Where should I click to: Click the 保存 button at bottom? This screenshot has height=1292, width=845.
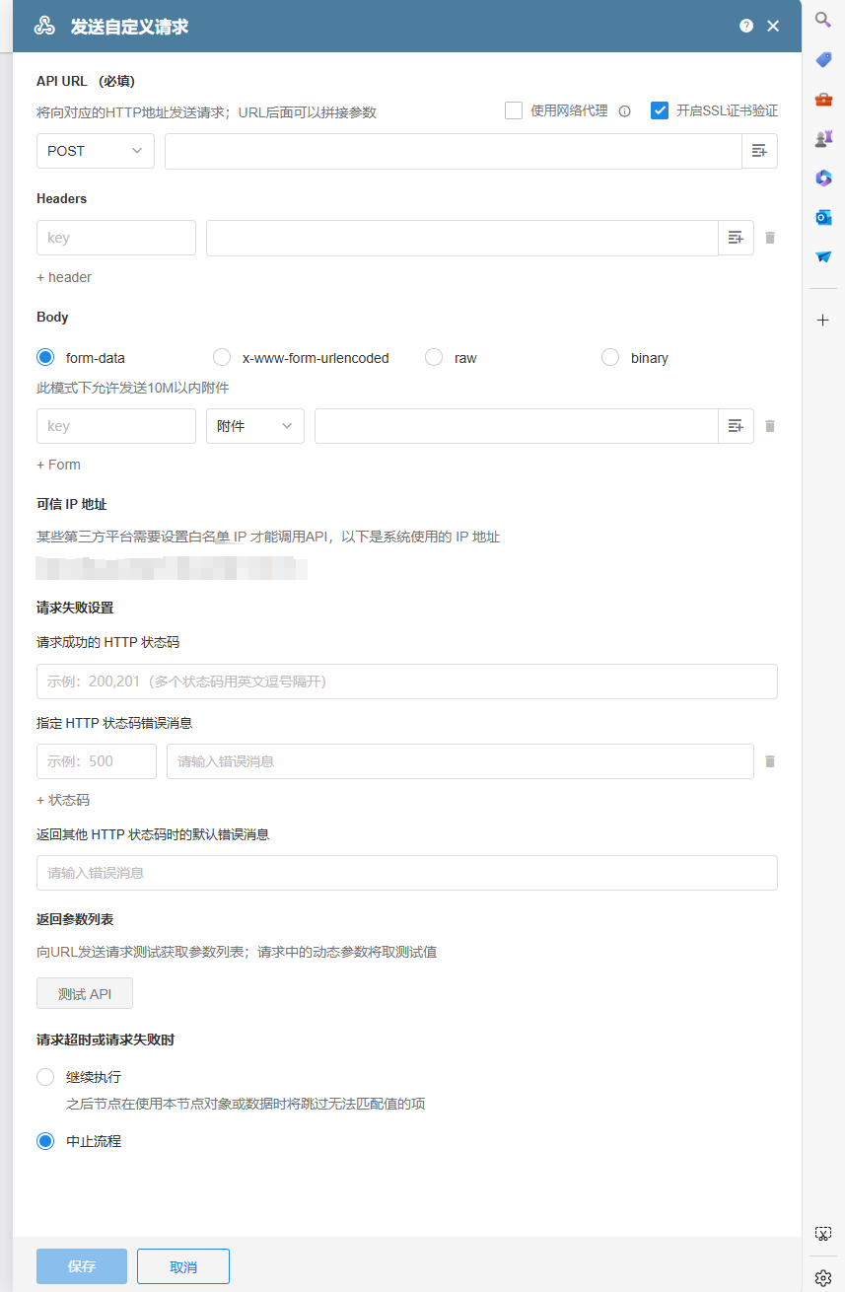click(82, 1265)
